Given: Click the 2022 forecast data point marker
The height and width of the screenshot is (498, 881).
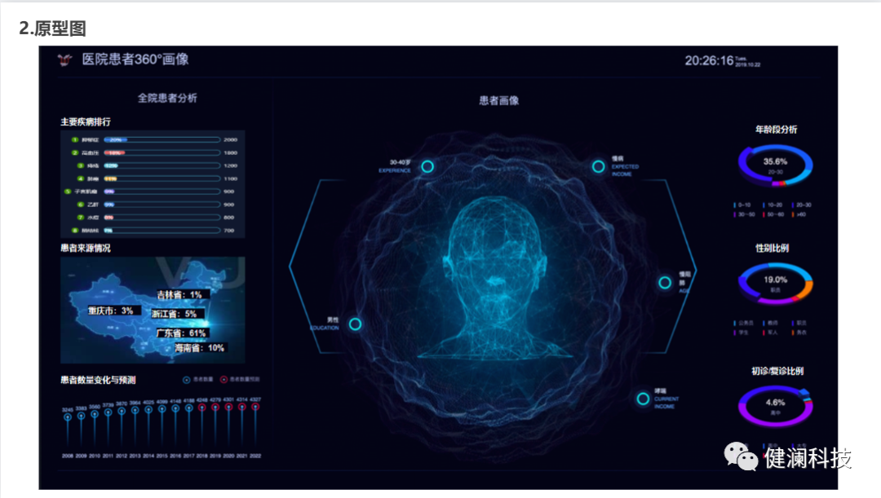Looking at the screenshot, I should coord(255,408).
